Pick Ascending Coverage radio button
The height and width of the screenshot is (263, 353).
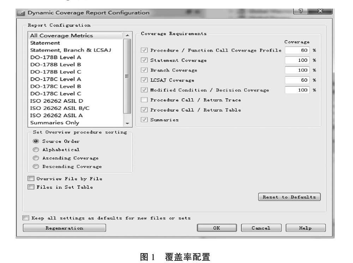[x=36, y=158]
